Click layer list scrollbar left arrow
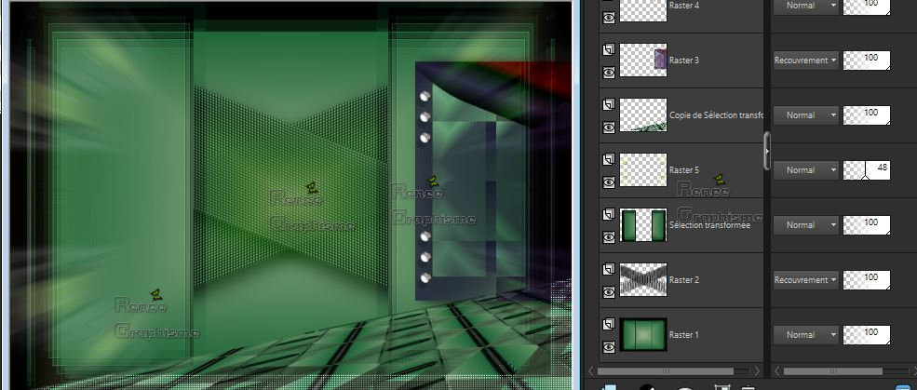Screen dimensions: 917x390 click(591, 371)
